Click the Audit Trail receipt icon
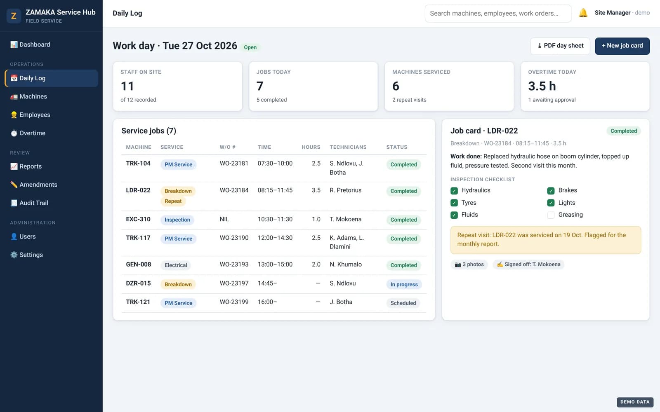 pyautogui.click(x=14, y=203)
